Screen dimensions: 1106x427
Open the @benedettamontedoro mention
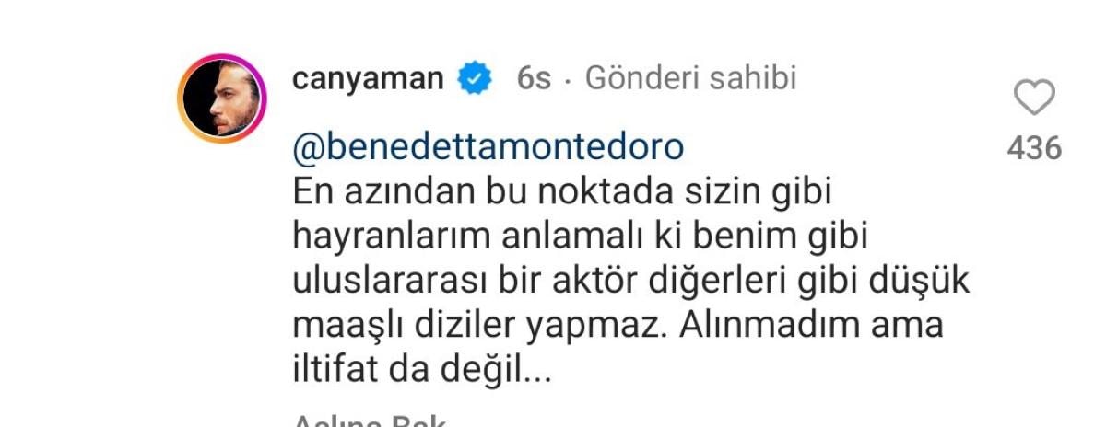tap(488, 147)
